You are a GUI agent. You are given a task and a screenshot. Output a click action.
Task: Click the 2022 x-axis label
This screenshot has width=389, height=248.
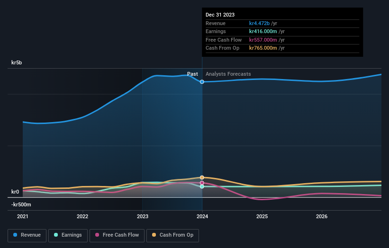(82, 216)
